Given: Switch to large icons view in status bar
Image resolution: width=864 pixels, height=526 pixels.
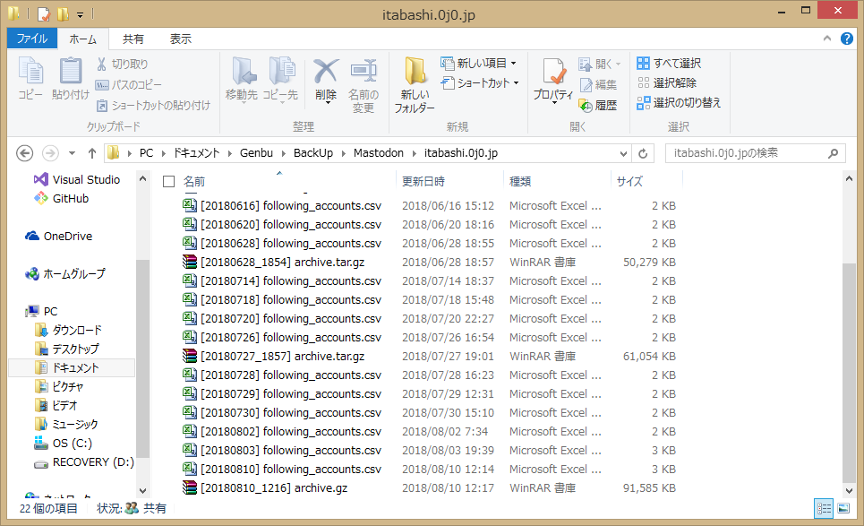Looking at the screenshot, I should [x=843, y=508].
